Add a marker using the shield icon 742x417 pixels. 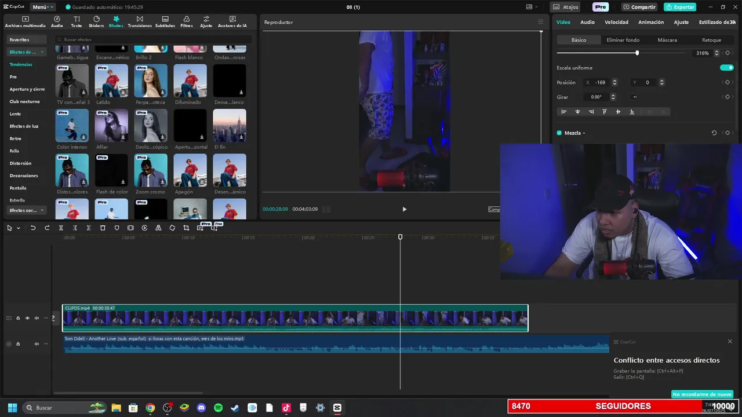117,228
